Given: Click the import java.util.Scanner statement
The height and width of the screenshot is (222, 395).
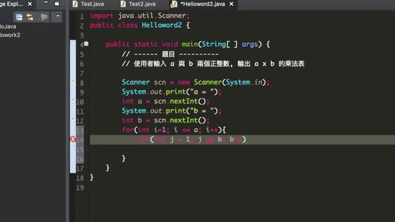Looking at the screenshot, I should coord(139,15).
